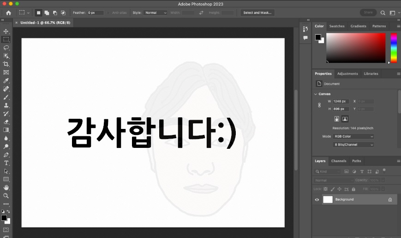Select the Rectangular Marquee tool in toolbar

tap(6, 39)
